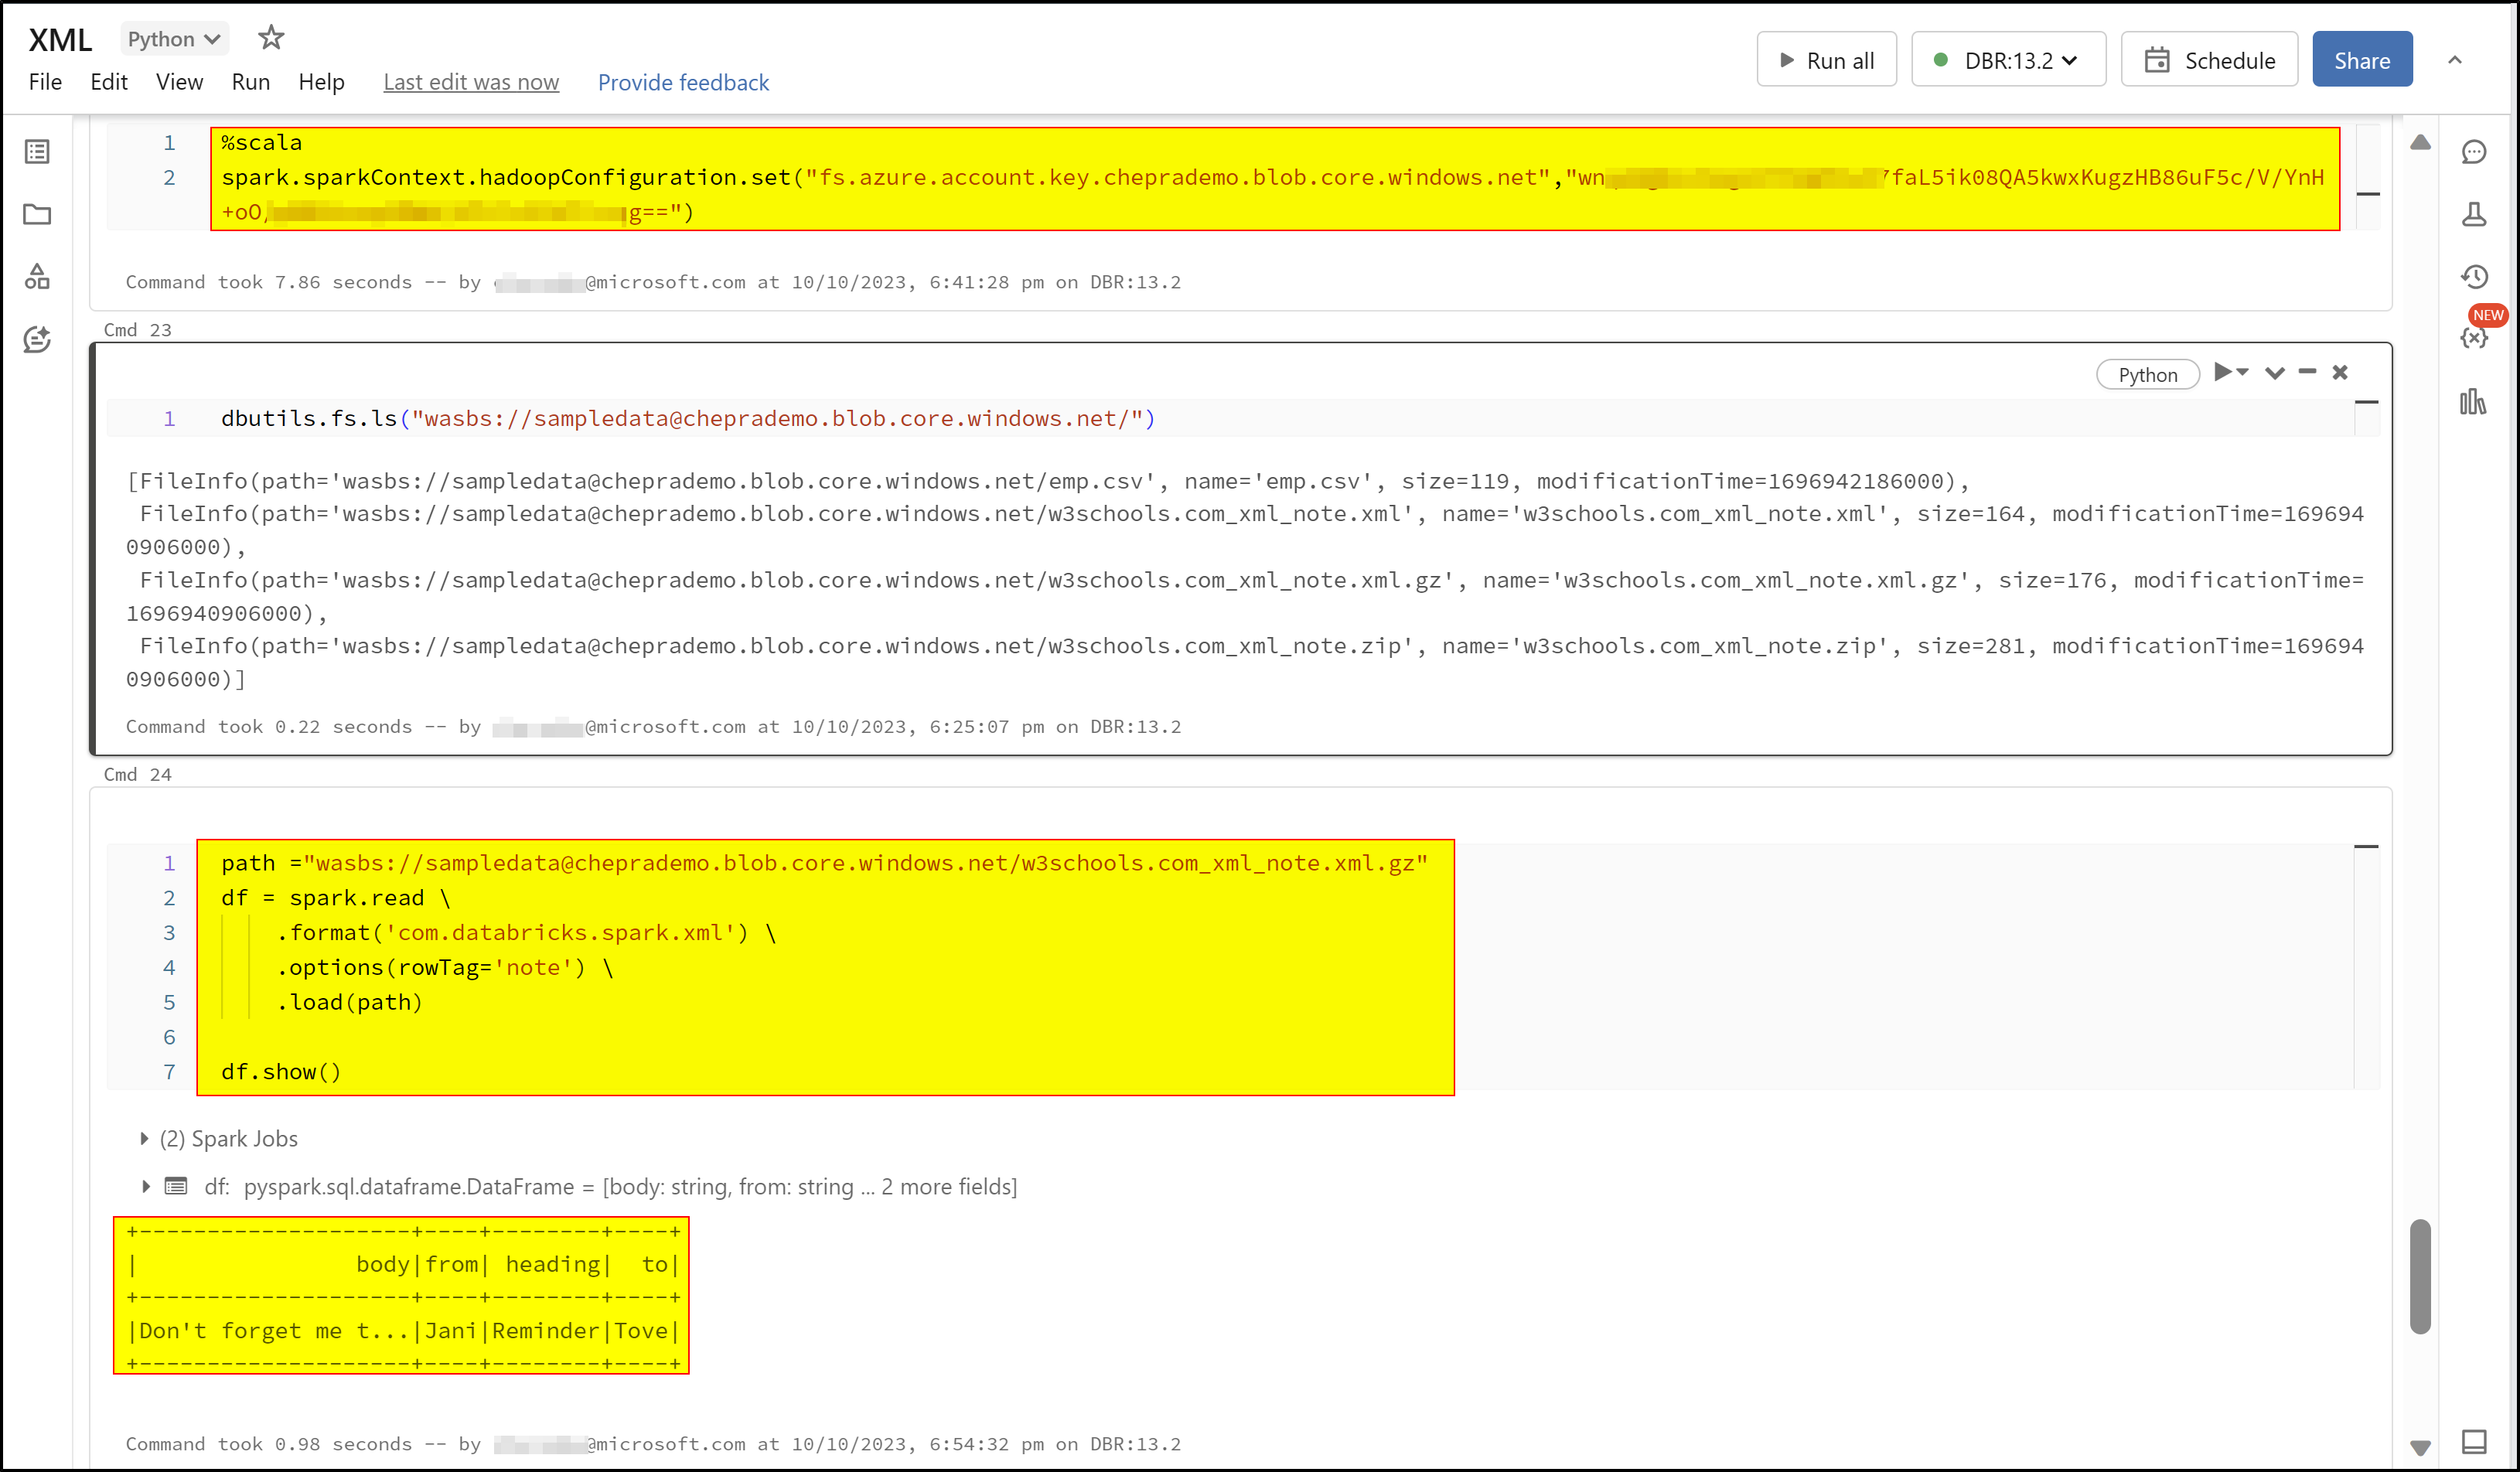Expand the df DataFrame schema preview
Viewport: 2520px width, 1472px height.
tap(145, 1186)
